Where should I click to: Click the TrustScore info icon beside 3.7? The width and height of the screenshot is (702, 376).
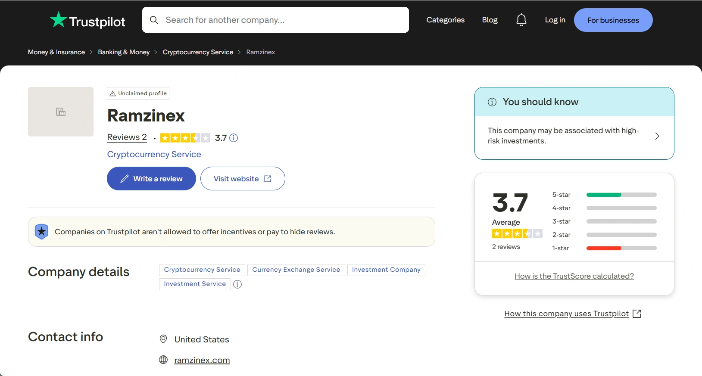234,138
